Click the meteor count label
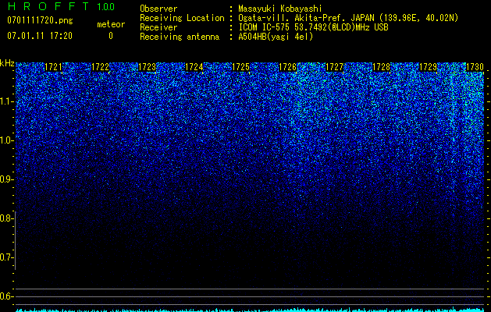 tap(111, 24)
